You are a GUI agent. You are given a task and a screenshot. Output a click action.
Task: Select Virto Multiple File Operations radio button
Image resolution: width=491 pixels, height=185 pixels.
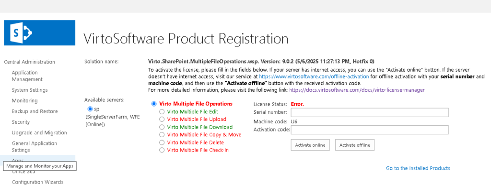click(153, 104)
